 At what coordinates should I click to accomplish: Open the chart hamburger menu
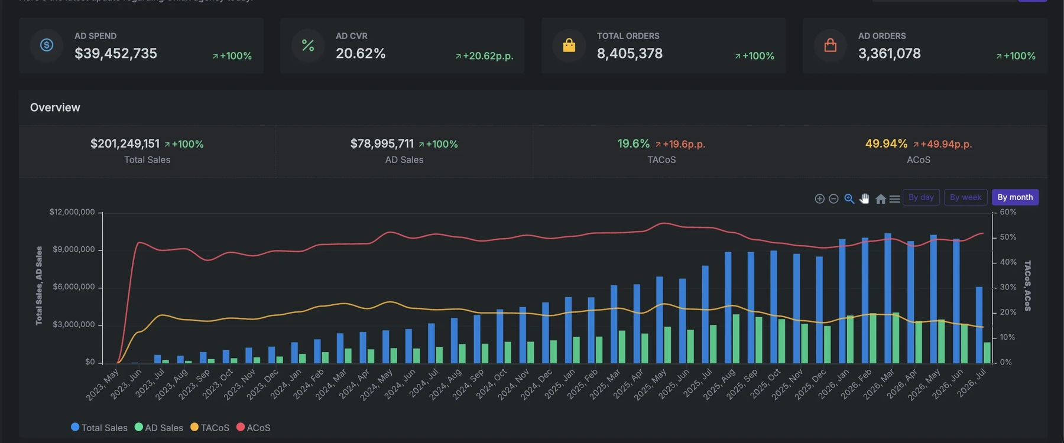click(x=895, y=199)
